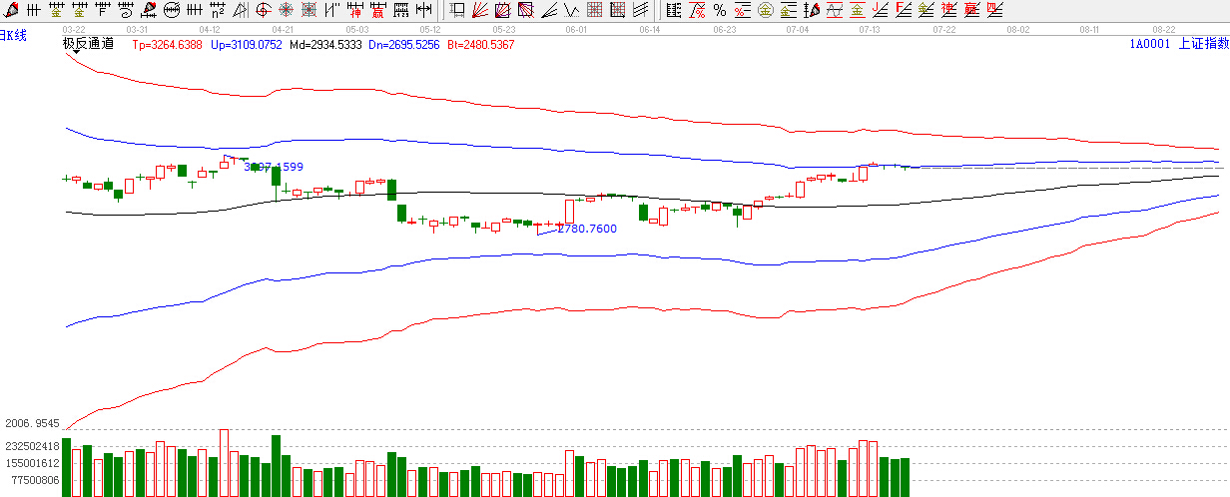This screenshot has height=497, width=1230.
Task: Click the 日K线 period label
Action: click(x=14, y=36)
